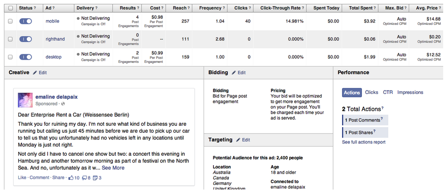Click the help question mark beside Ad header
This screenshot has width=446, height=190.
[54, 8]
